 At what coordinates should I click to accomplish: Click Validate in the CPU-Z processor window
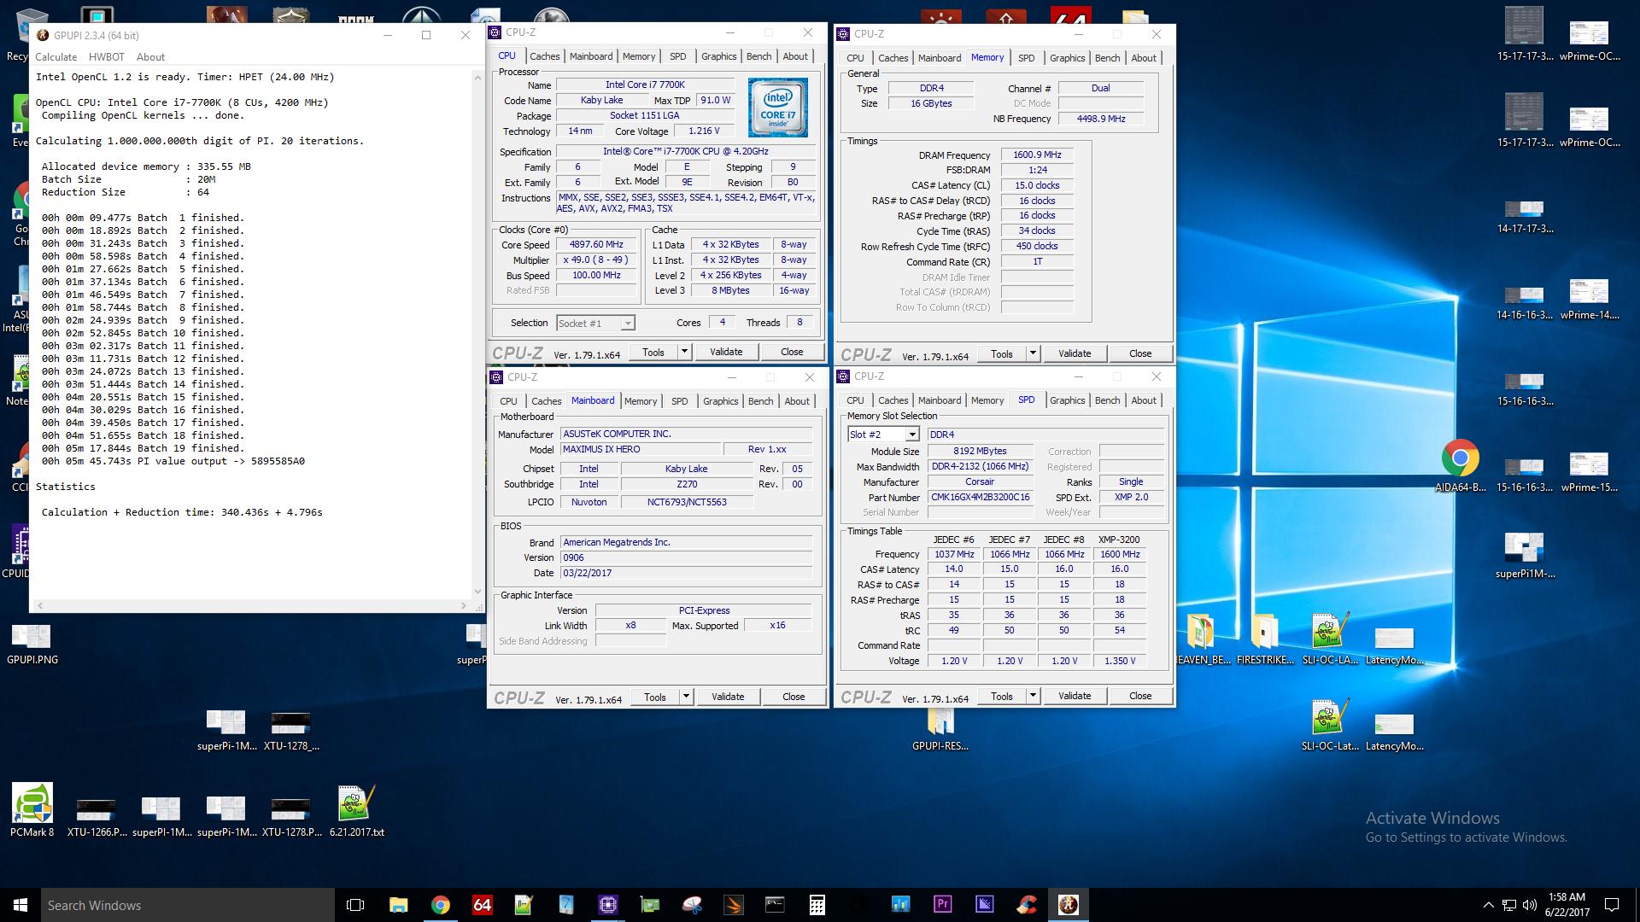726,352
